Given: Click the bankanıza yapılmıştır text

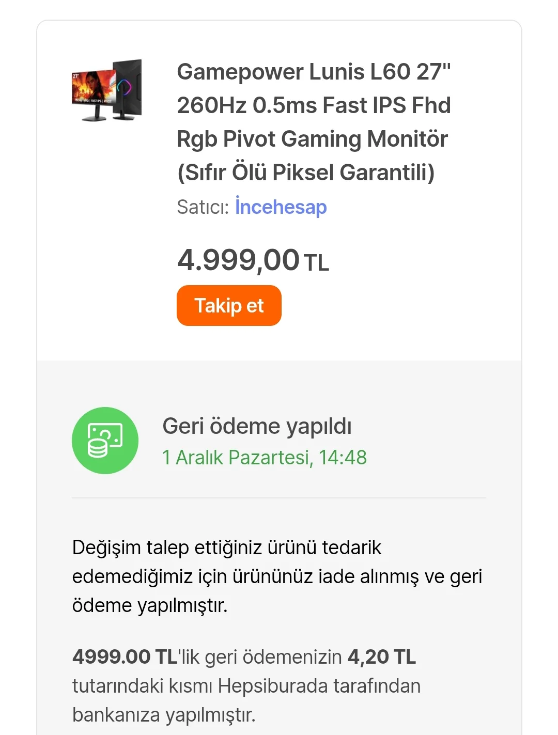Looking at the screenshot, I should (x=164, y=715).
